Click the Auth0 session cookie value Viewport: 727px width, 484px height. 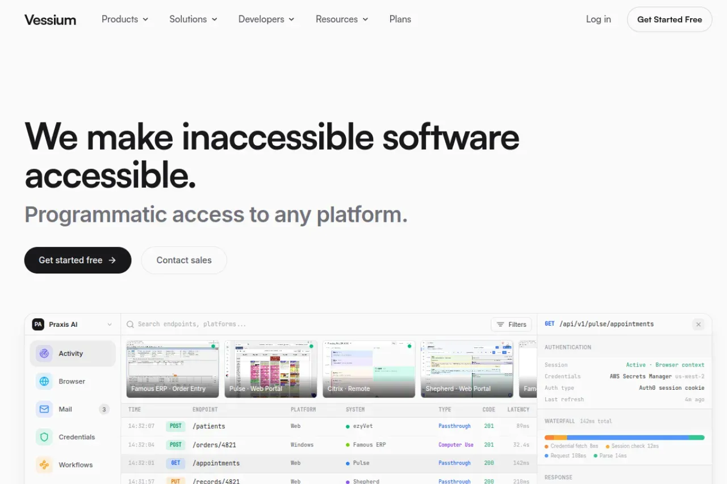[672, 388]
